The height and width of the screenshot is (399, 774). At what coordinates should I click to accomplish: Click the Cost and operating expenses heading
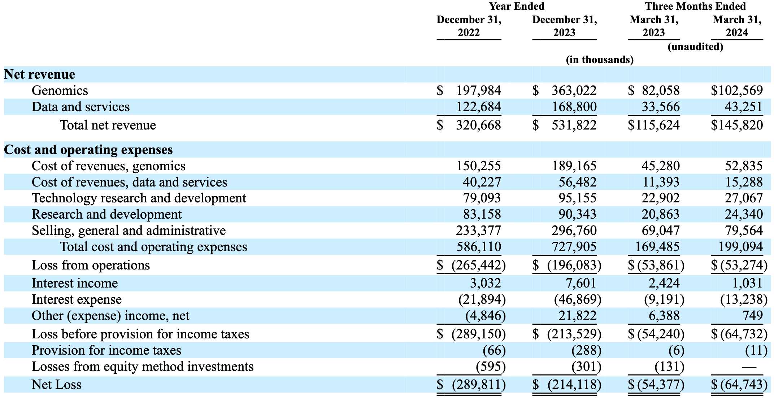(x=88, y=150)
